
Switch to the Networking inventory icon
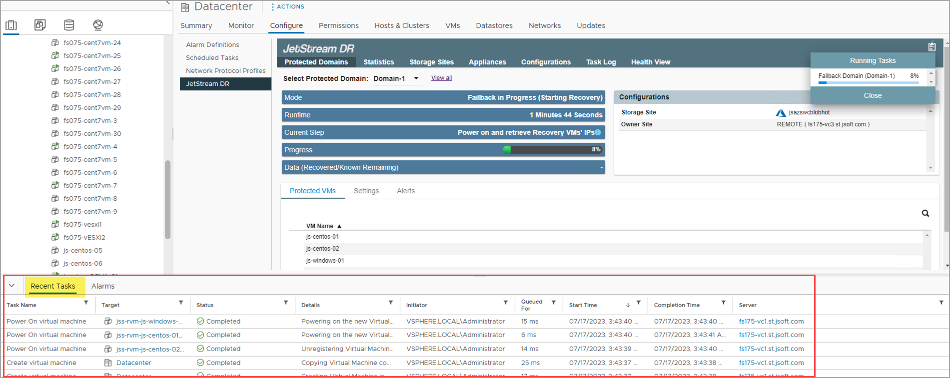tap(98, 25)
